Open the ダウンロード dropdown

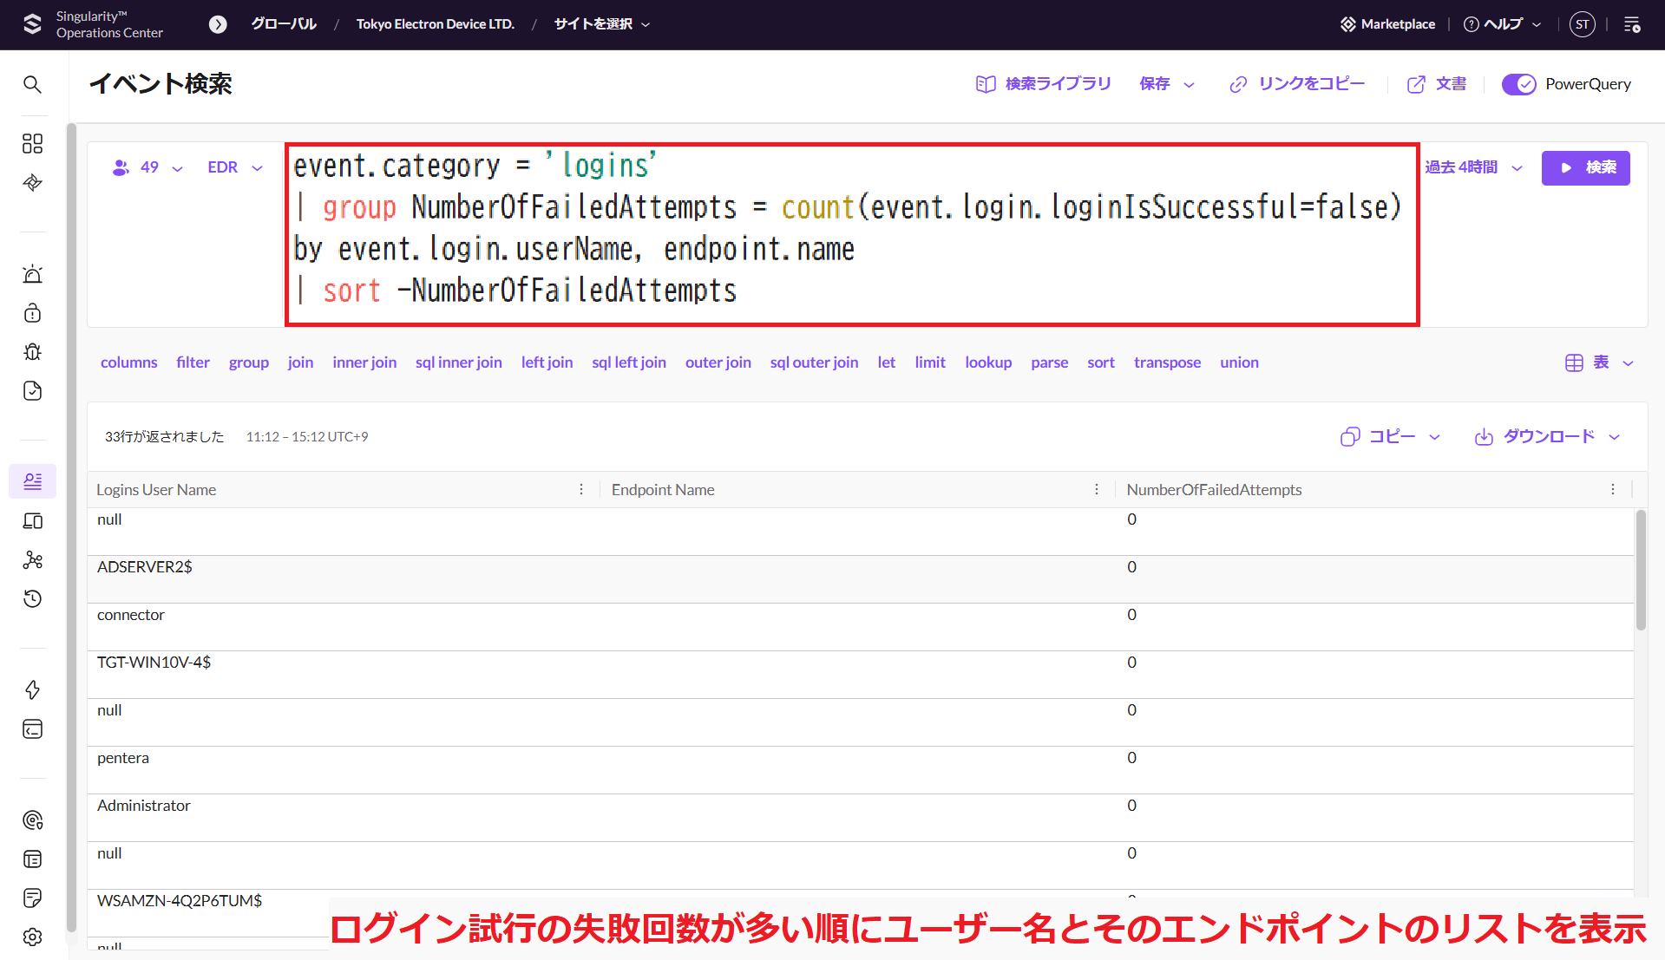1547,436
